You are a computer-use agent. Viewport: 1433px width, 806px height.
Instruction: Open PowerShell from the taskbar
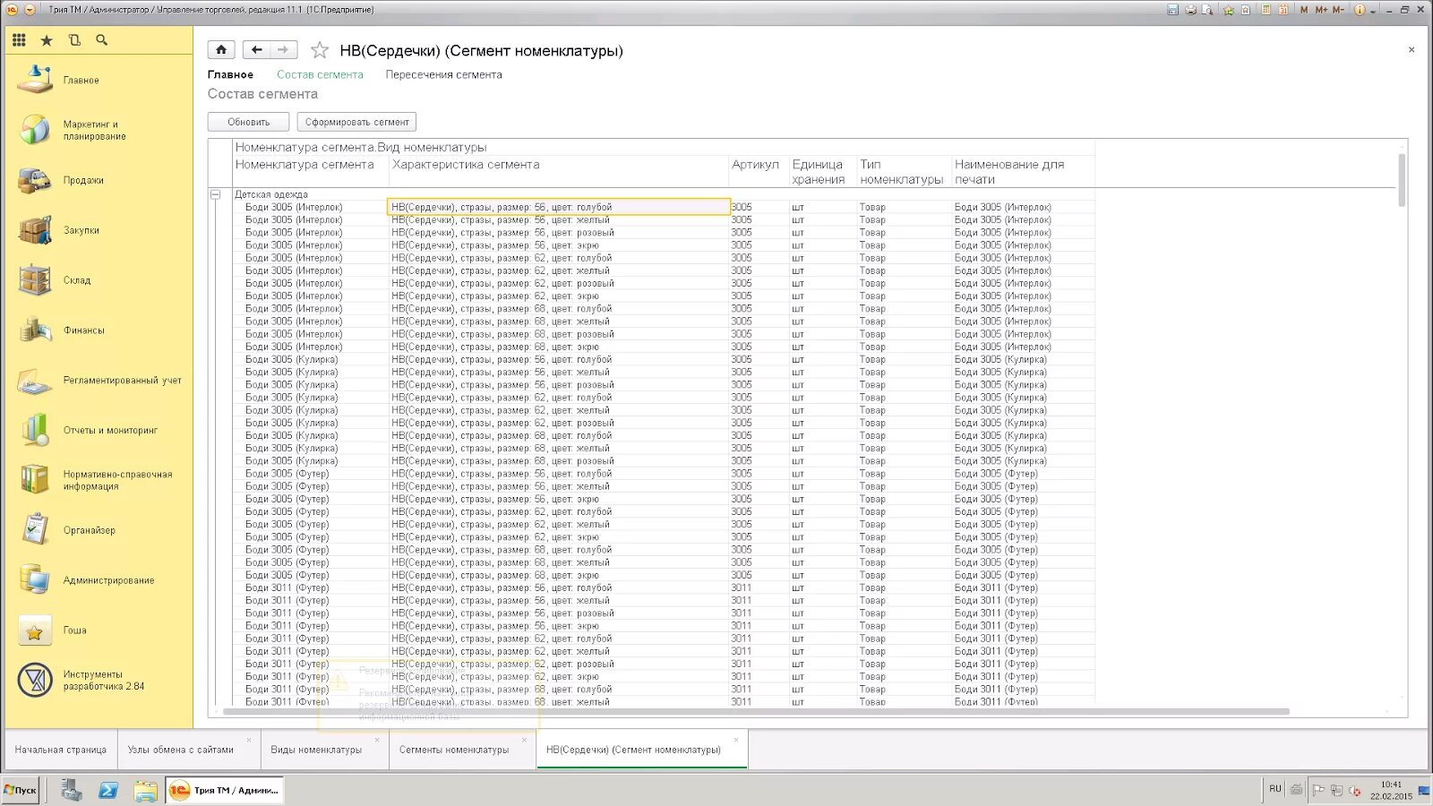(x=108, y=791)
